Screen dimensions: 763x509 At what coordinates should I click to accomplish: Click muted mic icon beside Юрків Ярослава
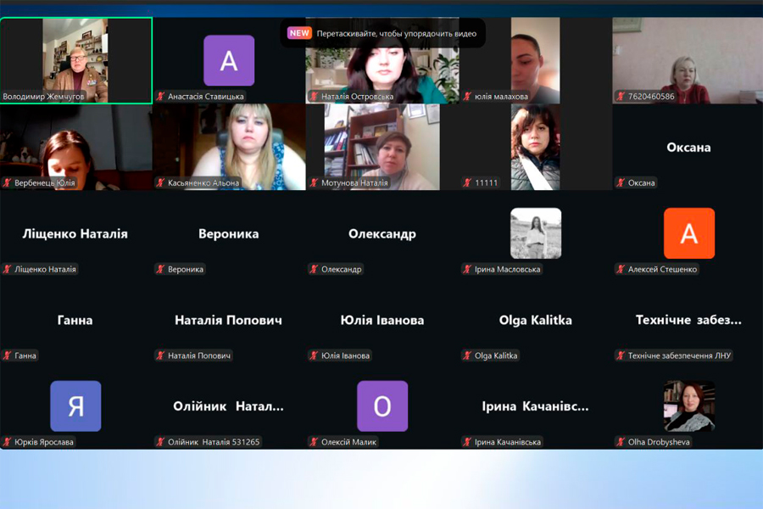[x=8, y=442]
